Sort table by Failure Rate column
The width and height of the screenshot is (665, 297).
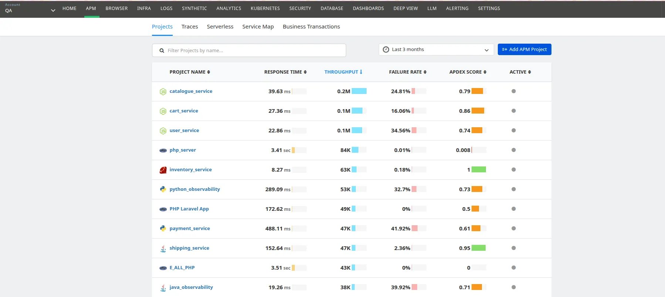click(408, 72)
